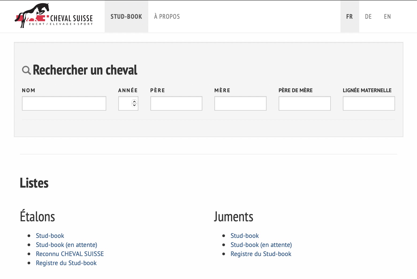Switch language to FR
417x279 pixels.
pos(349,17)
